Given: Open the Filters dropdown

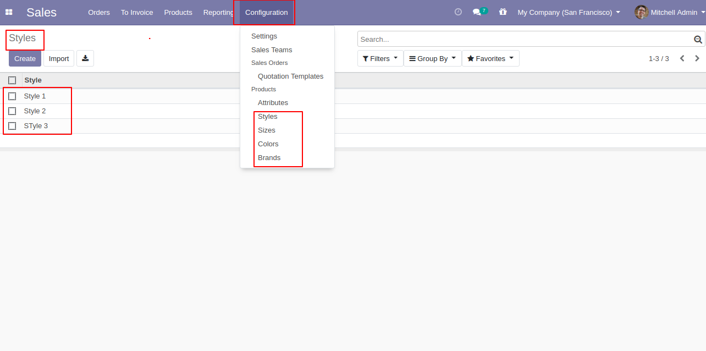Looking at the screenshot, I should (380, 58).
